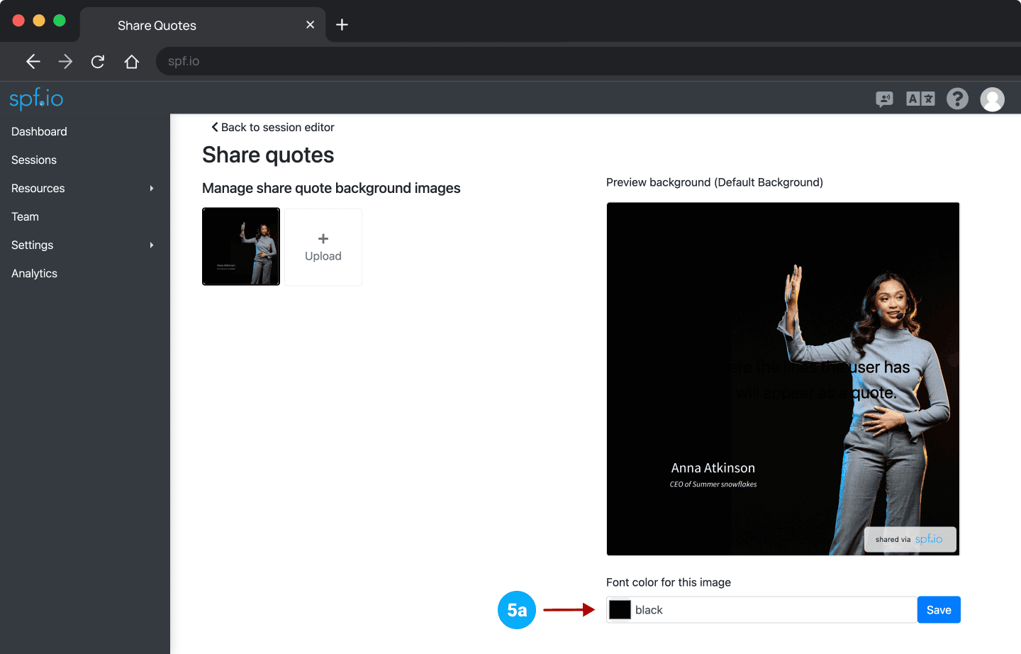
Task: Expand the Resources submenu arrow
Action: [x=152, y=189]
